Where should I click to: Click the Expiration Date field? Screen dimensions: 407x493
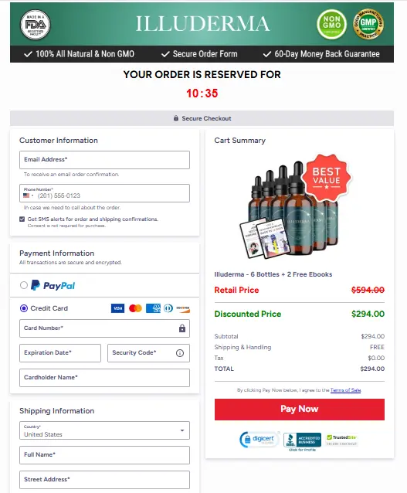click(x=60, y=353)
